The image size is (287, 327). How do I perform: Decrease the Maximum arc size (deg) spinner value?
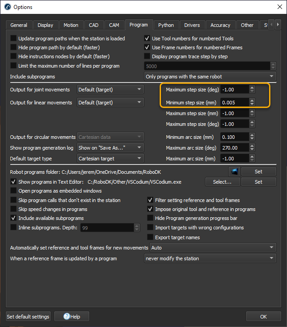[x=252, y=150]
